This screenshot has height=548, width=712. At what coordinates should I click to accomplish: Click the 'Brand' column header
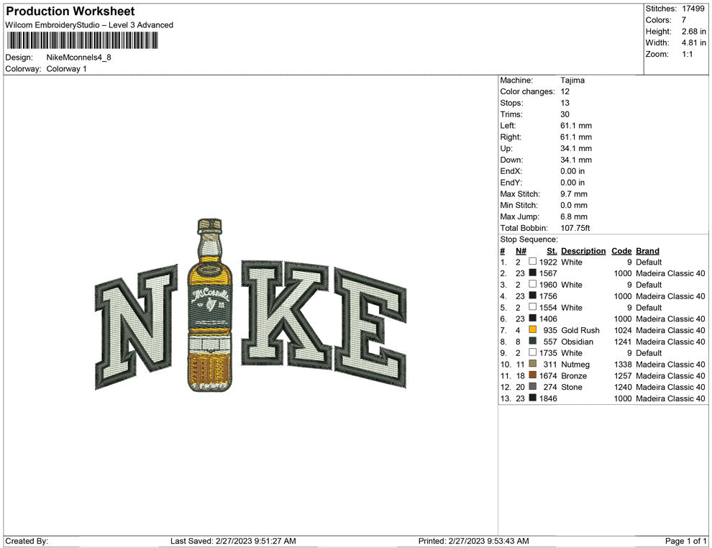(647, 250)
